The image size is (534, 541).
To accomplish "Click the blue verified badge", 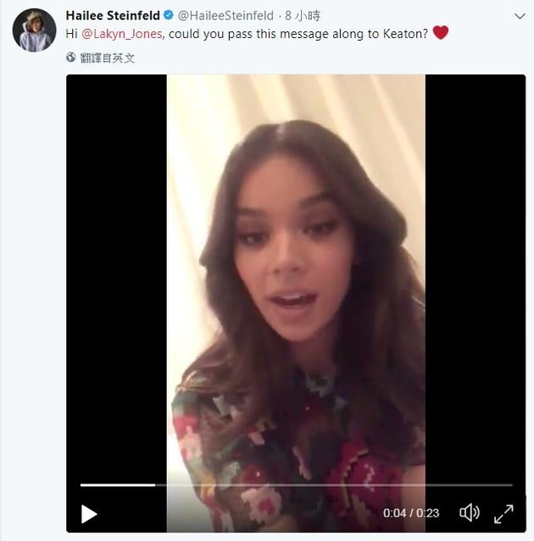I will coord(168,15).
